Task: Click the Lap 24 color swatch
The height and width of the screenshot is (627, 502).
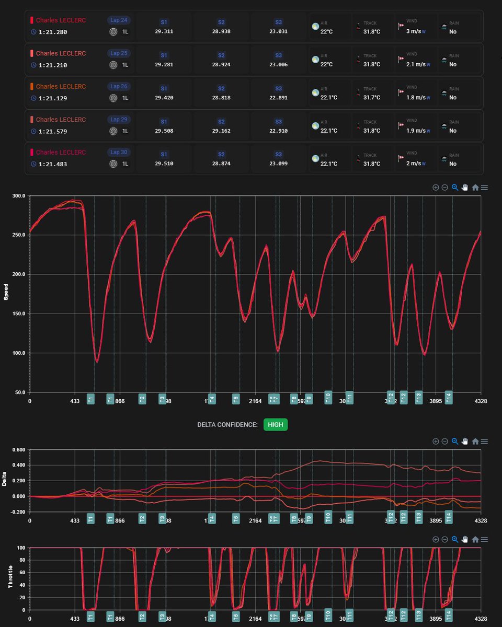Action: 32,20
